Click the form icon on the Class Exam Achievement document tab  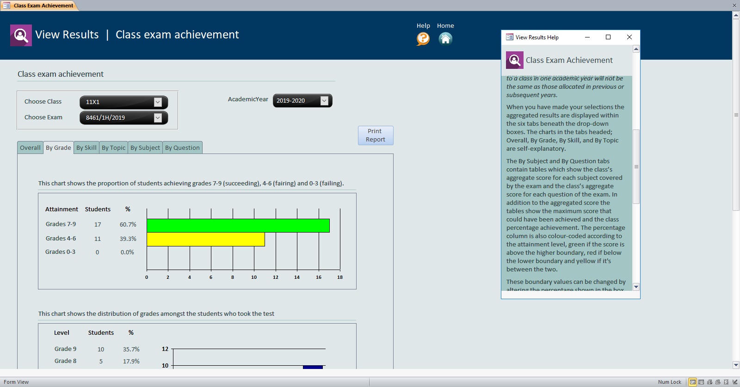7,6
